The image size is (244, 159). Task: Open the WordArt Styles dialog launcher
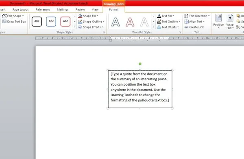coord(180,32)
